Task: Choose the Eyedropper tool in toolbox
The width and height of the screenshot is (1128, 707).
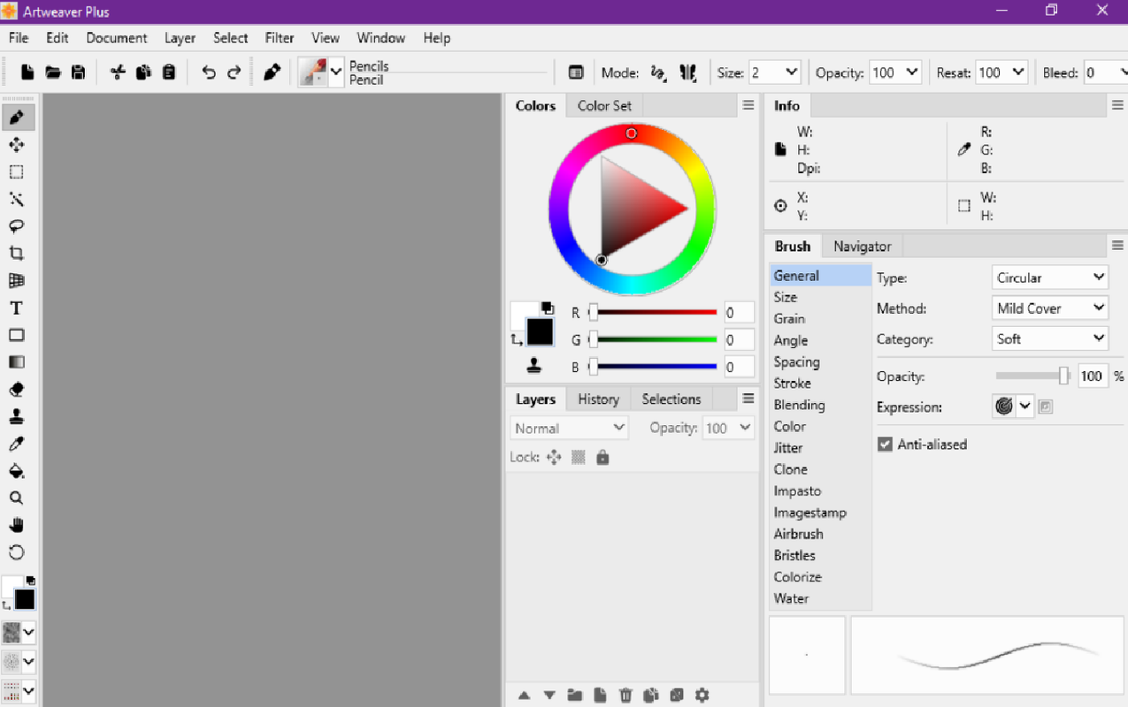Action: pyautogui.click(x=17, y=444)
